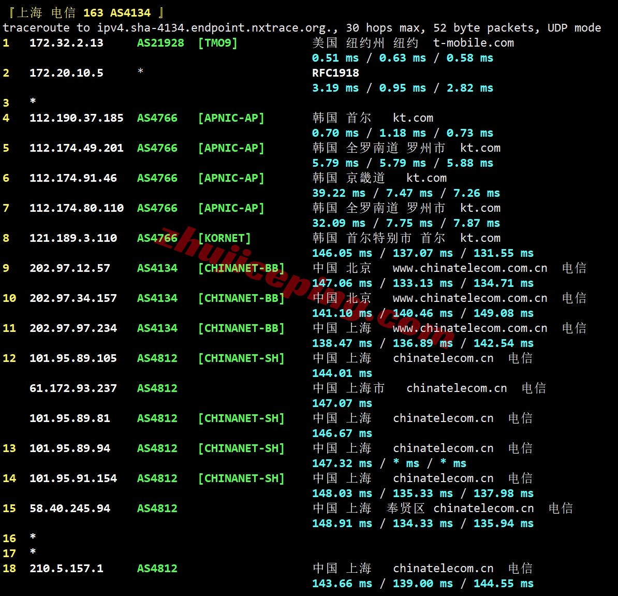Click the t-mobile.com hostname
This screenshot has height=596, width=618.
pos(474,42)
